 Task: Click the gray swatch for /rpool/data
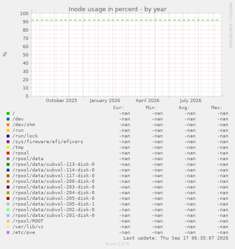[8, 159]
